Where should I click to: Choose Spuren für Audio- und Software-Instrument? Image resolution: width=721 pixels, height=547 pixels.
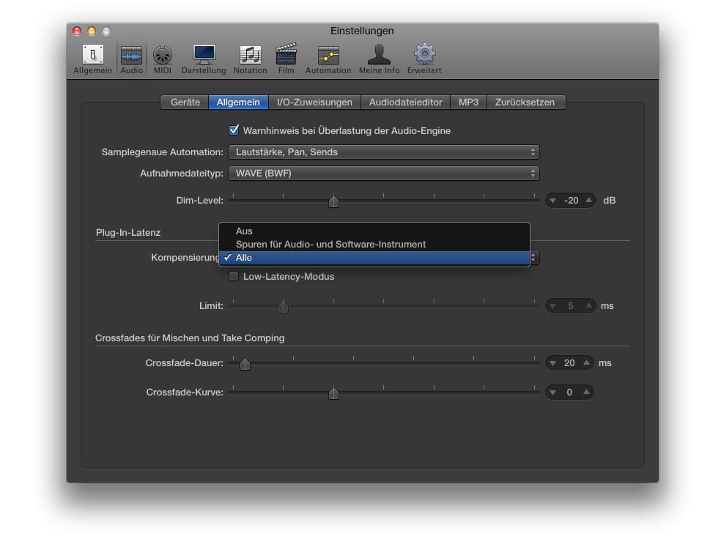(374, 244)
